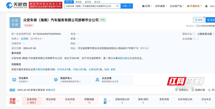Screen dimensions: 215x109
Task: Open 竞争风险 analysis item
Action: tap(164, 101)
